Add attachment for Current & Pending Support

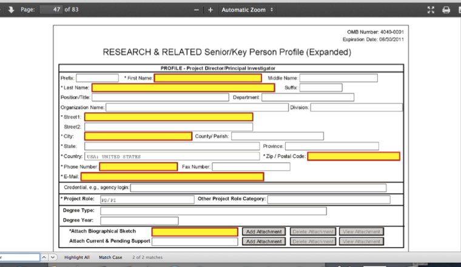point(263,242)
